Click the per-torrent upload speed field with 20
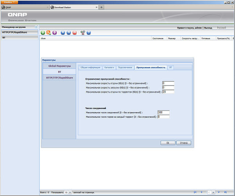 (x=168, y=92)
